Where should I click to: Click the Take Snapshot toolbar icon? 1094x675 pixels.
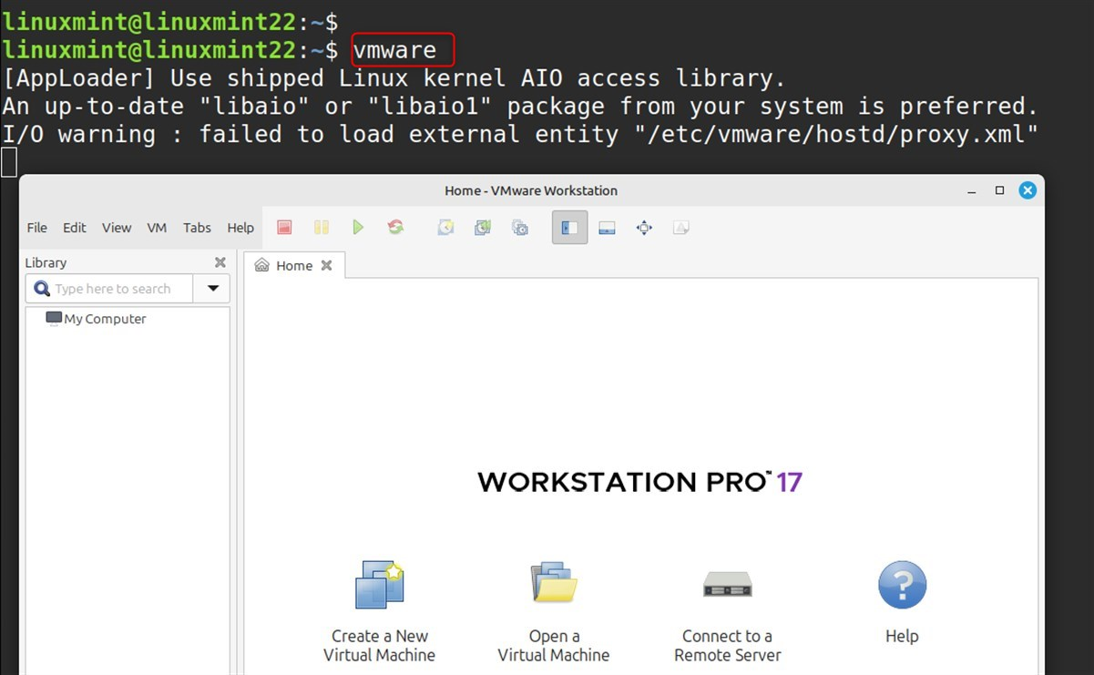445,228
